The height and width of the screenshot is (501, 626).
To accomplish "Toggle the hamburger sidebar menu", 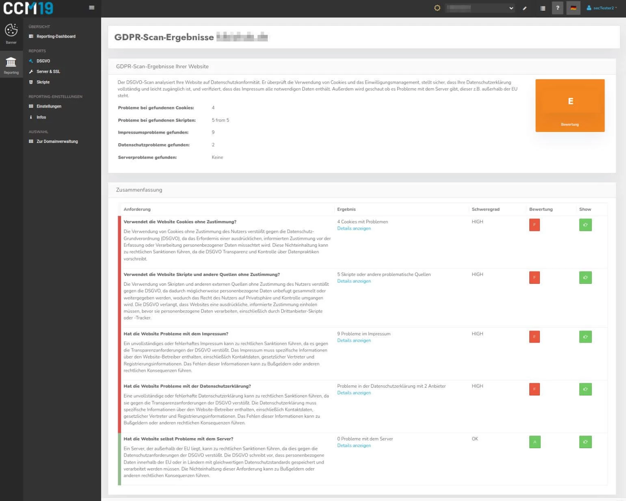I will [x=92, y=8].
